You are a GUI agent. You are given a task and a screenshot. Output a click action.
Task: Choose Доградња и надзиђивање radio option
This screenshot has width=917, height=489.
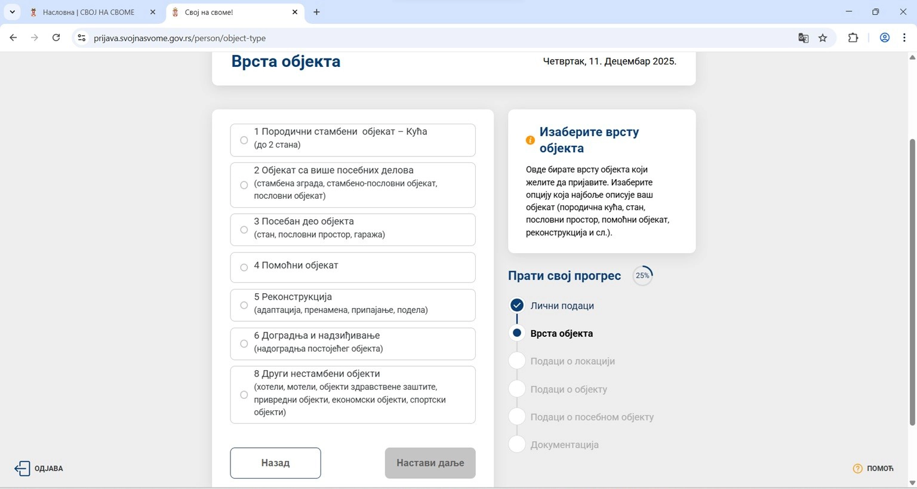coord(244,344)
